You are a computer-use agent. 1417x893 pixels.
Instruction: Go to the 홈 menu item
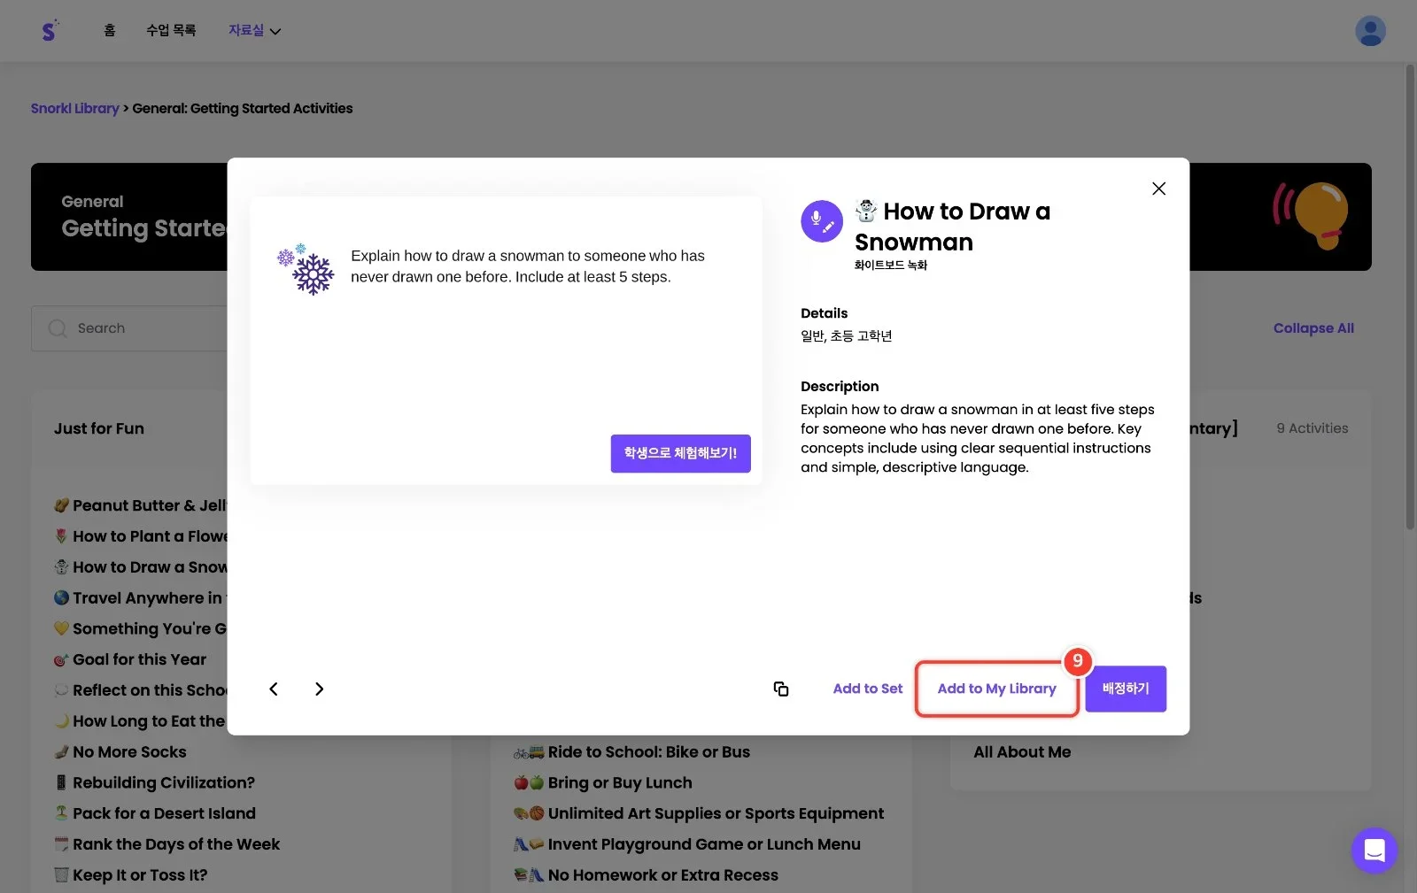[110, 31]
